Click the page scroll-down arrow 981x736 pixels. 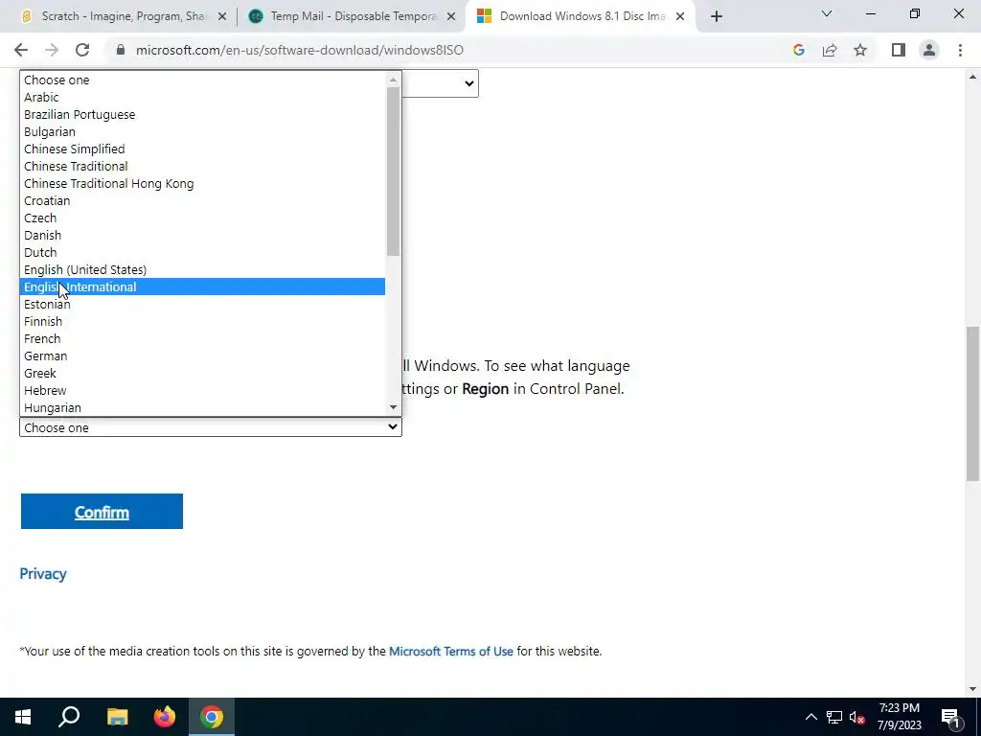pos(973,689)
